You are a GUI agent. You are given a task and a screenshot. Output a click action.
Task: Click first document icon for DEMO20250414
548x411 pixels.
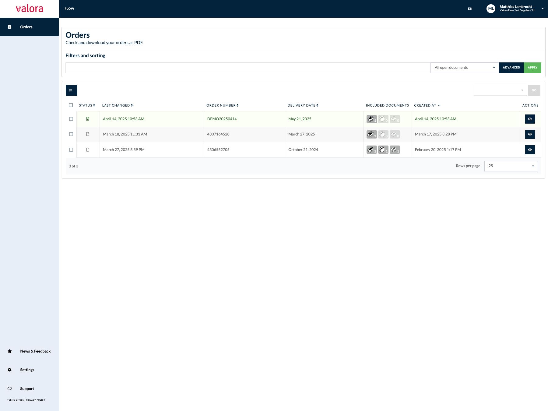tap(371, 119)
